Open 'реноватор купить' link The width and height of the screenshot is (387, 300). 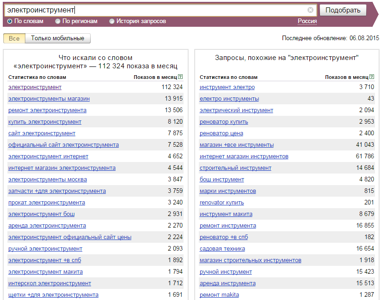pyautogui.click(x=224, y=122)
